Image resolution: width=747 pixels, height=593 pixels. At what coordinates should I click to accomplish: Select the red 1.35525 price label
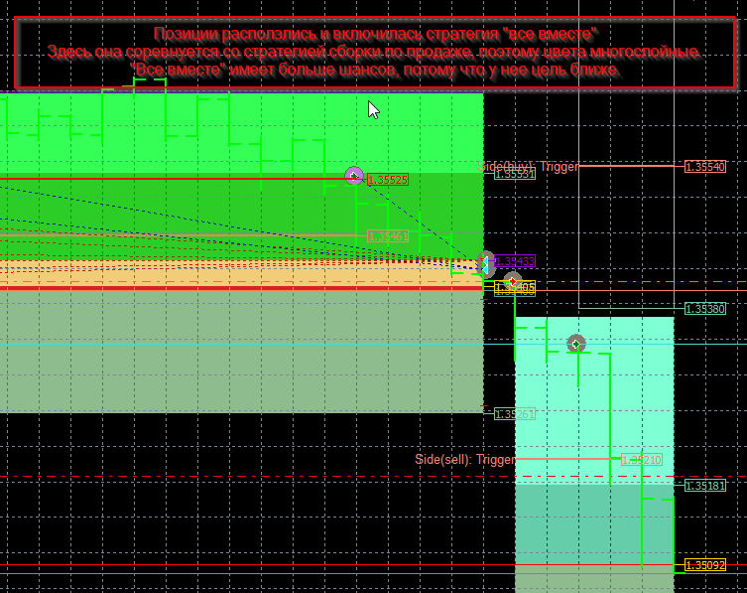click(x=388, y=180)
